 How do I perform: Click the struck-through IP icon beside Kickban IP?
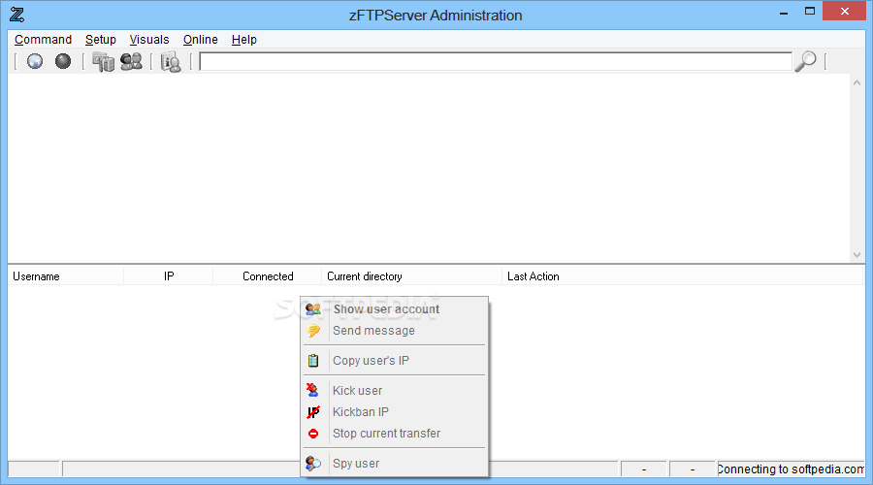click(313, 412)
